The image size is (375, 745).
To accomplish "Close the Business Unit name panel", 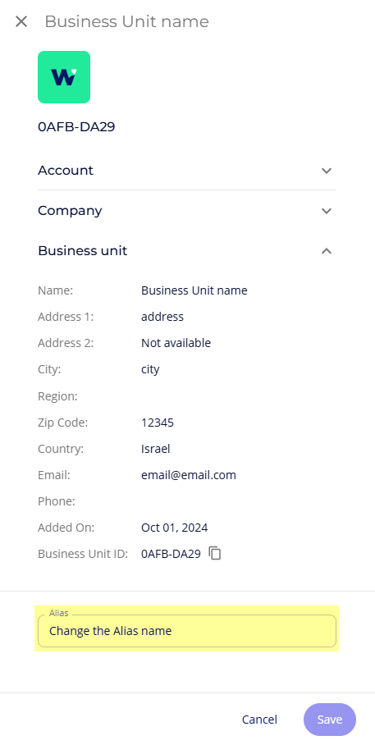I will coord(21,21).
